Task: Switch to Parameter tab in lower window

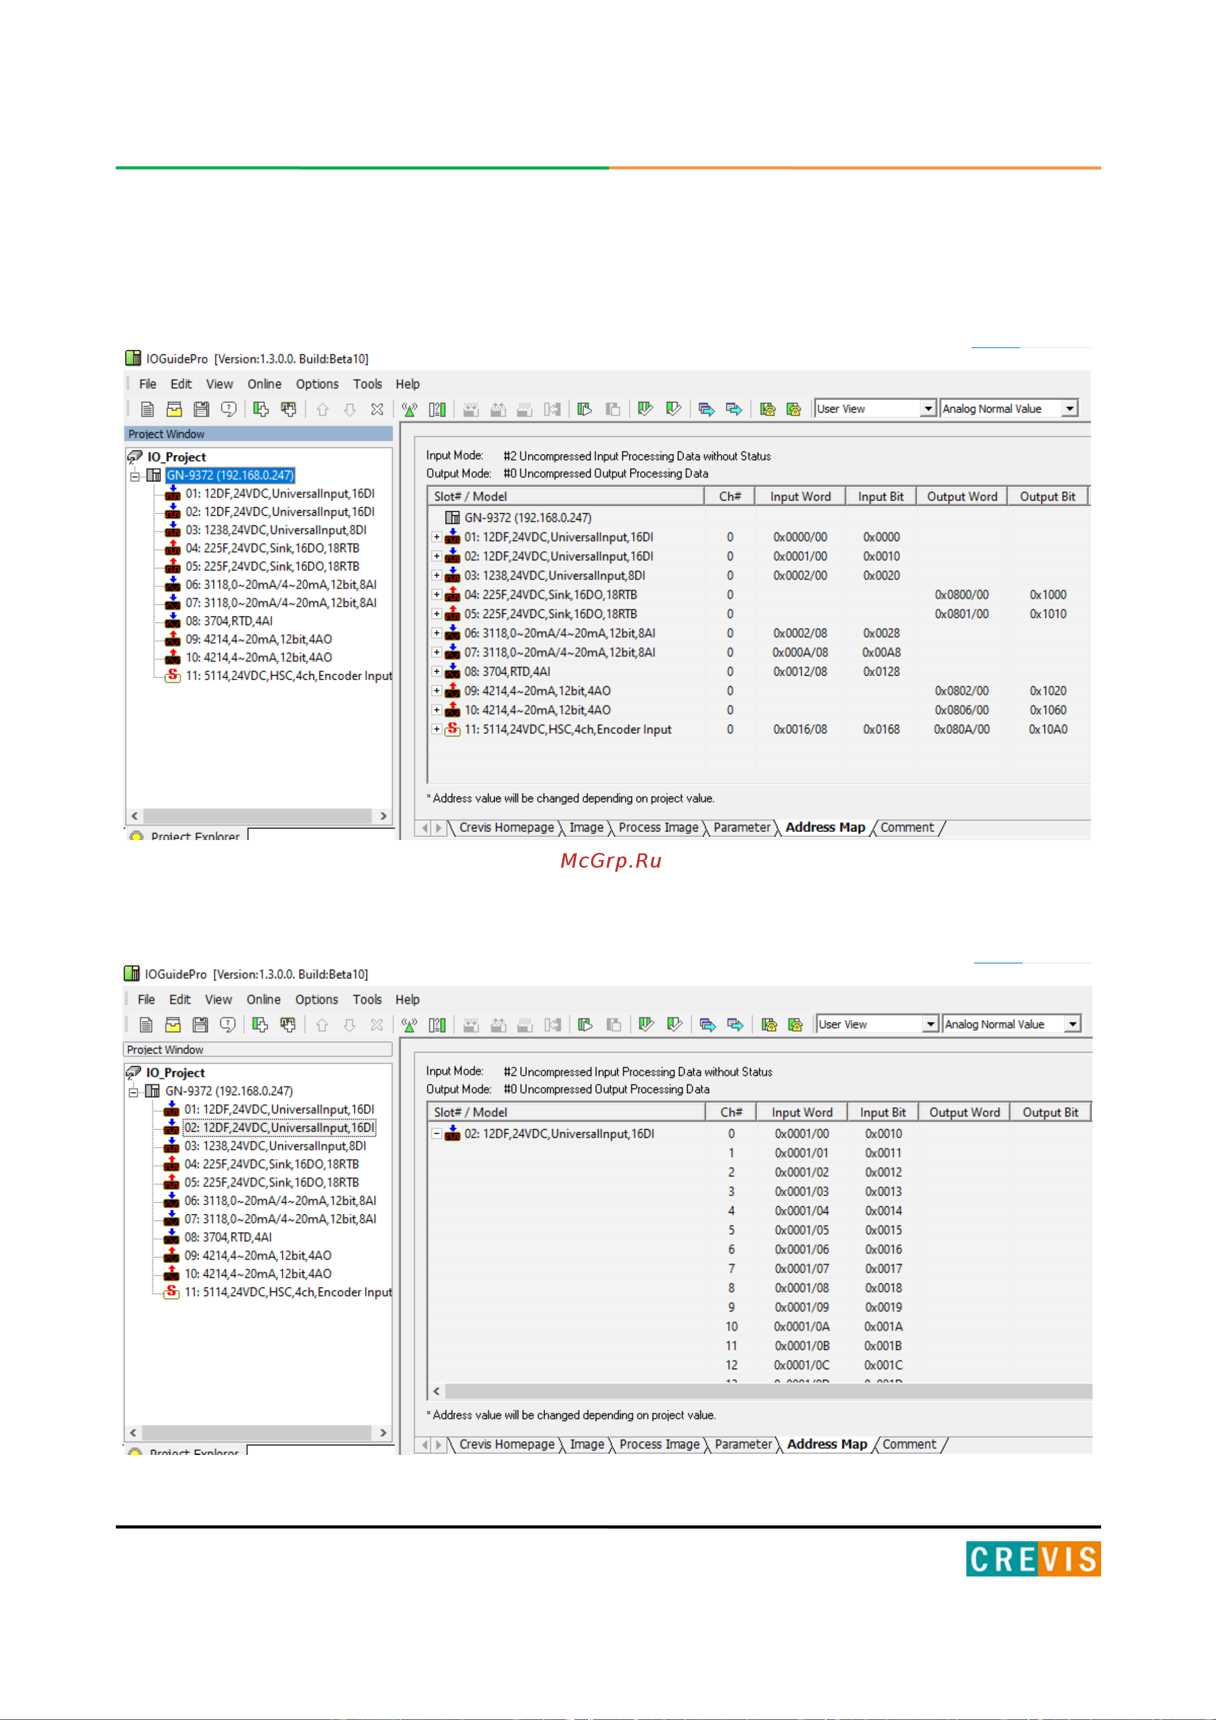Action: click(x=743, y=1444)
